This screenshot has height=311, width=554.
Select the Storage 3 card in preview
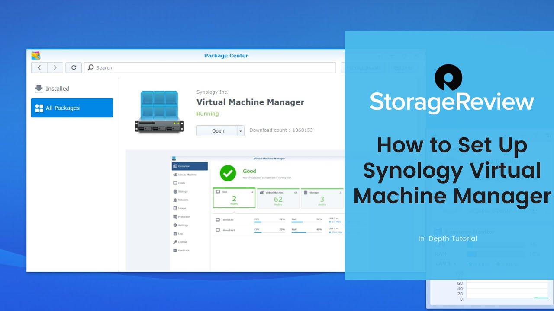(322, 198)
